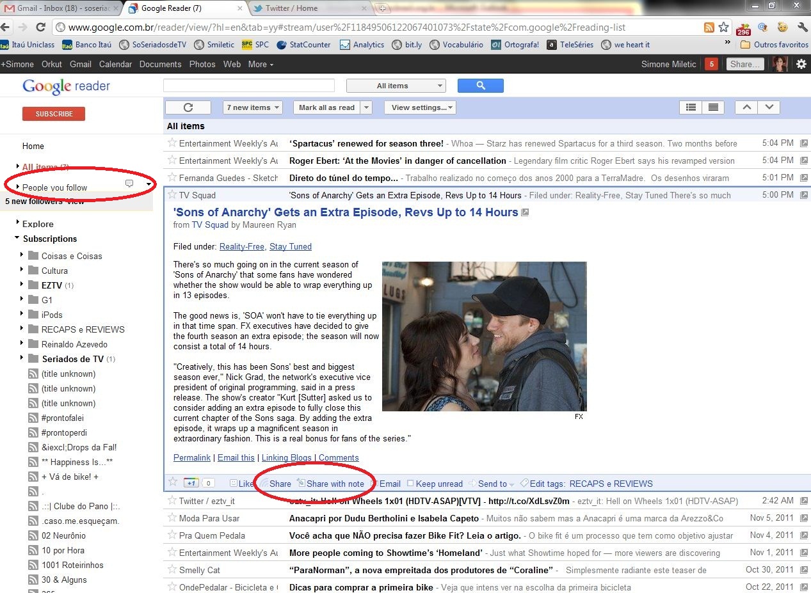The width and height of the screenshot is (811, 593).
Task: Open the Permalink link
Action: (x=192, y=457)
